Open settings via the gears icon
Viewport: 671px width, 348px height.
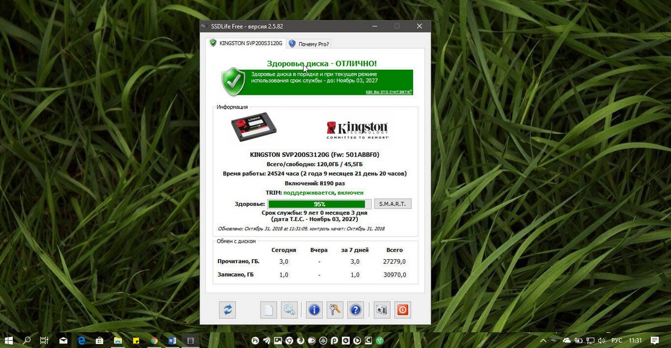coord(289,310)
